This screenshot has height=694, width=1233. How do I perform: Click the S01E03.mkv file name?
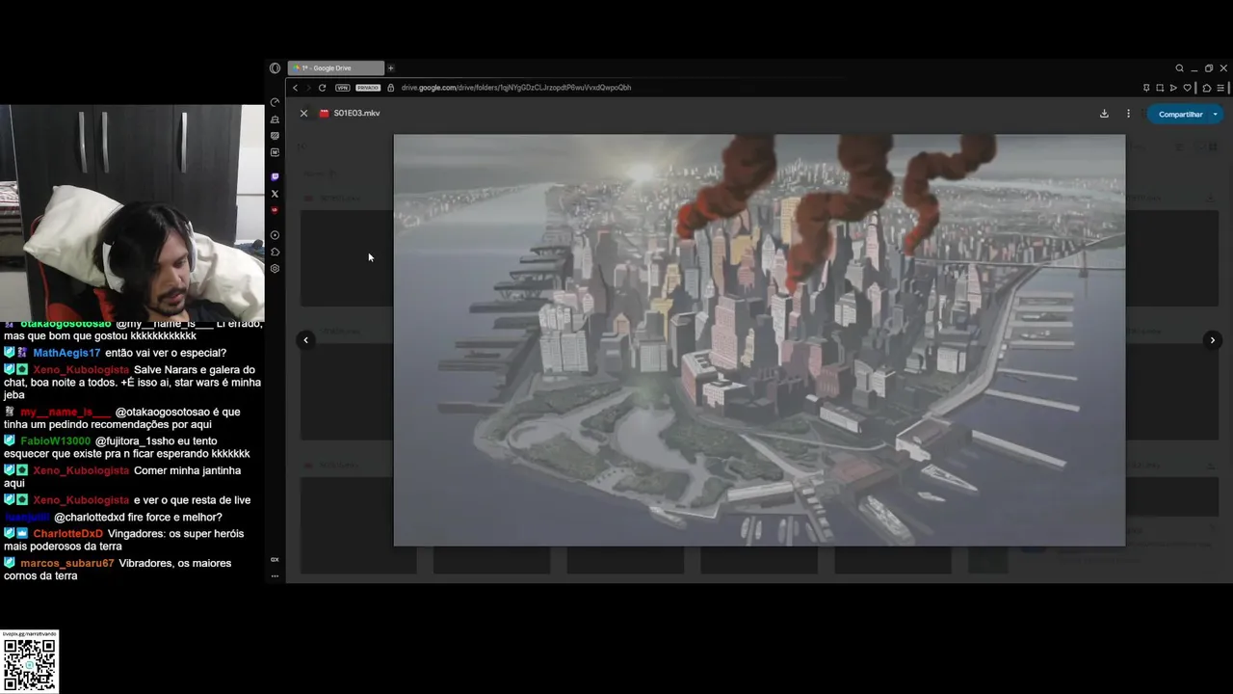pyautogui.click(x=356, y=114)
